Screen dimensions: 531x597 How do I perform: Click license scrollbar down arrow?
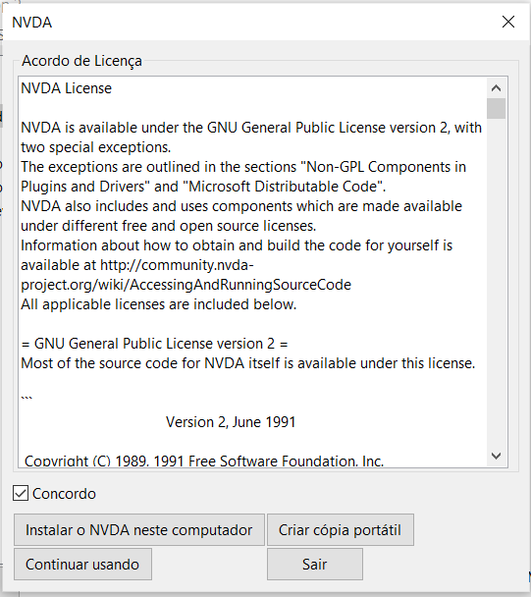point(496,456)
